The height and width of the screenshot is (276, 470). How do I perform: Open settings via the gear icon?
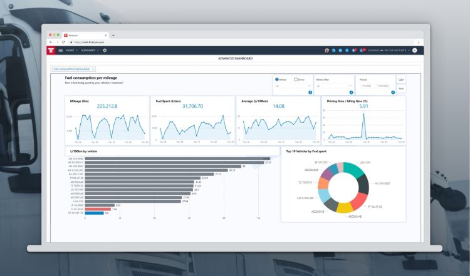click(105, 50)
